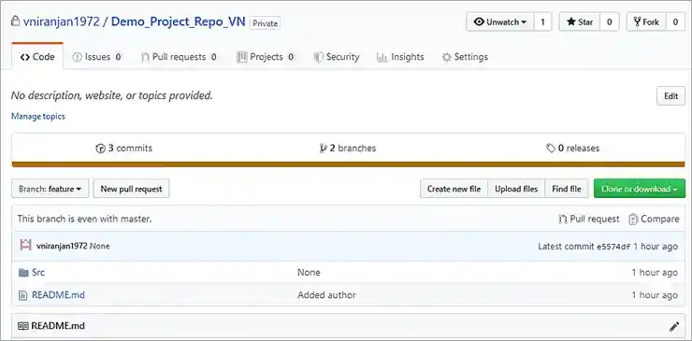Open the Insights tab
The height and width of the screenshot is (341, 692).
(x=400, y=57)
